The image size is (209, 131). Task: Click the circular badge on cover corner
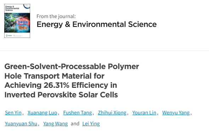[27, 6]
